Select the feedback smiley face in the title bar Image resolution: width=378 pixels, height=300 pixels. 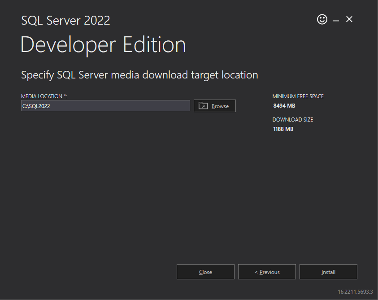(322, 20)
